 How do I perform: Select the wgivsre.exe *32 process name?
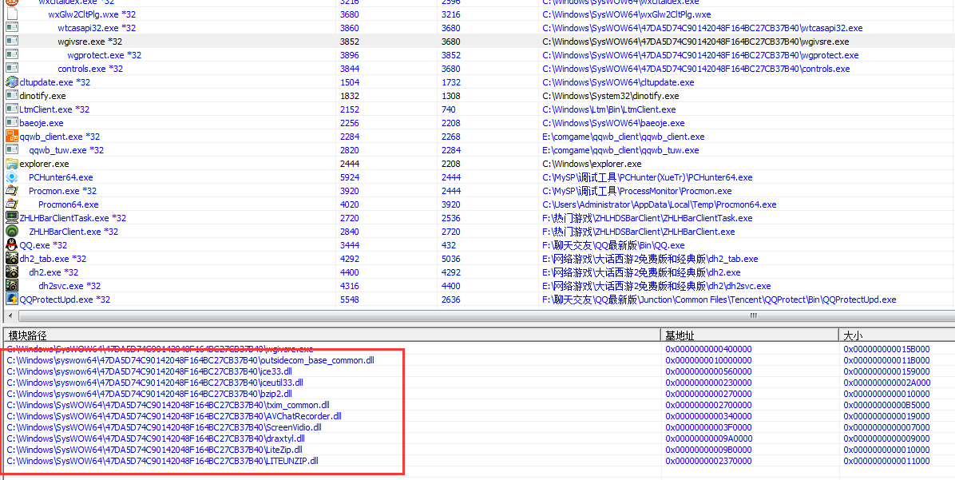(x=90, y=42)
